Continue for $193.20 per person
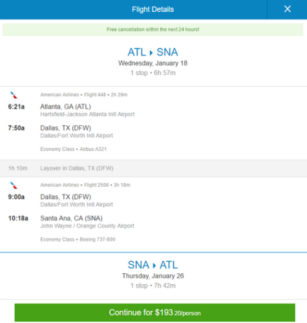This screenshot has height=323, width=307. (154, 313)
